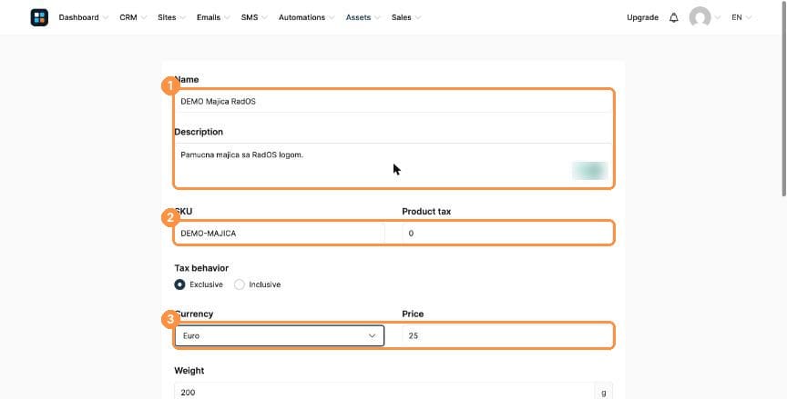Open the Euro currency dropdown
This screenshot has width=787, height=399.
click(280, 335)
